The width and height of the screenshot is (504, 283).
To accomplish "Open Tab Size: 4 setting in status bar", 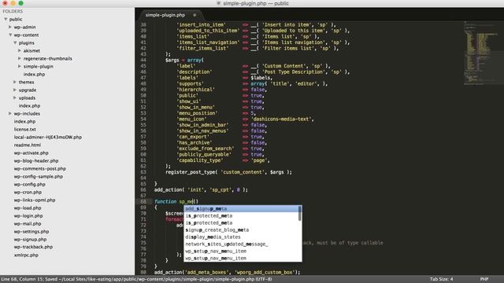I will coord(441,279).
